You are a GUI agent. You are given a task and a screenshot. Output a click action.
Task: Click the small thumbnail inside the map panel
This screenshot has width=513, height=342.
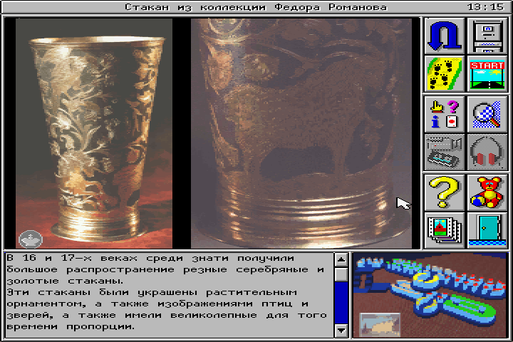pyautogui.click(x=380, y=324)
